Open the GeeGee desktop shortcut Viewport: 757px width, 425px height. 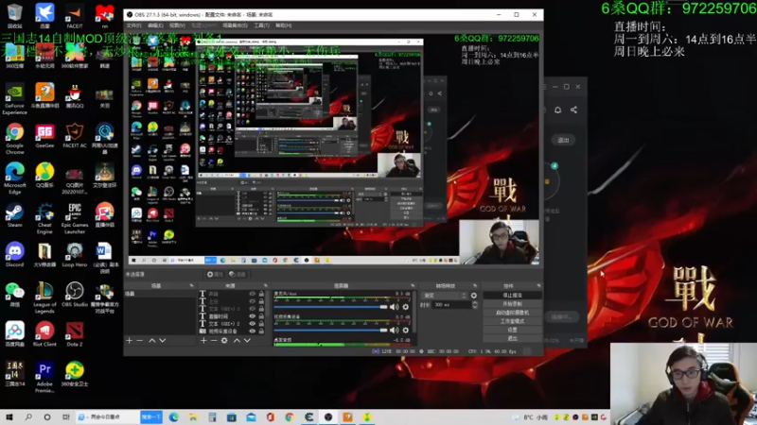pyautogui.click(x=44, y=135)
